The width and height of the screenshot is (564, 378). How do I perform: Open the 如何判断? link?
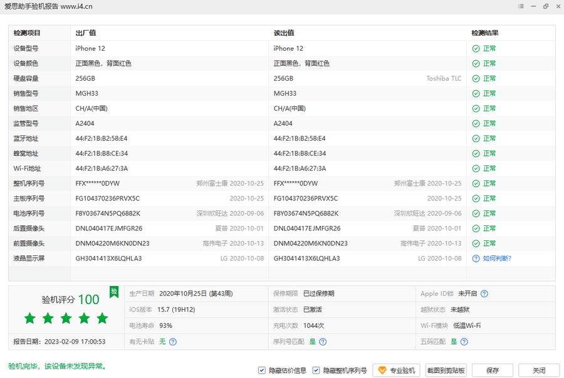(x=497, y=258)
